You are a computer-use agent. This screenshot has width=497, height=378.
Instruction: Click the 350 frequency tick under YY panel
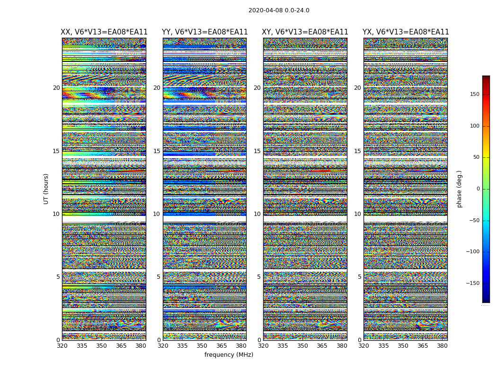(x=202, y=346)
